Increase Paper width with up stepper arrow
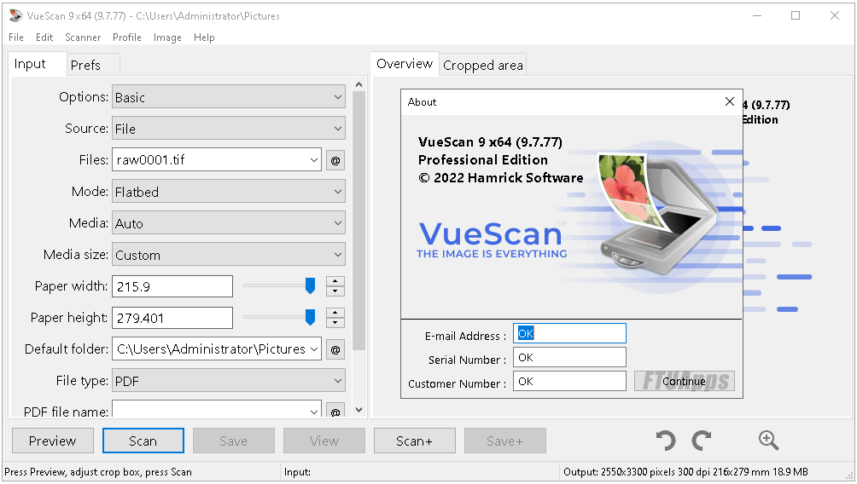The image size is (857, 484). (x=335, y=281)
